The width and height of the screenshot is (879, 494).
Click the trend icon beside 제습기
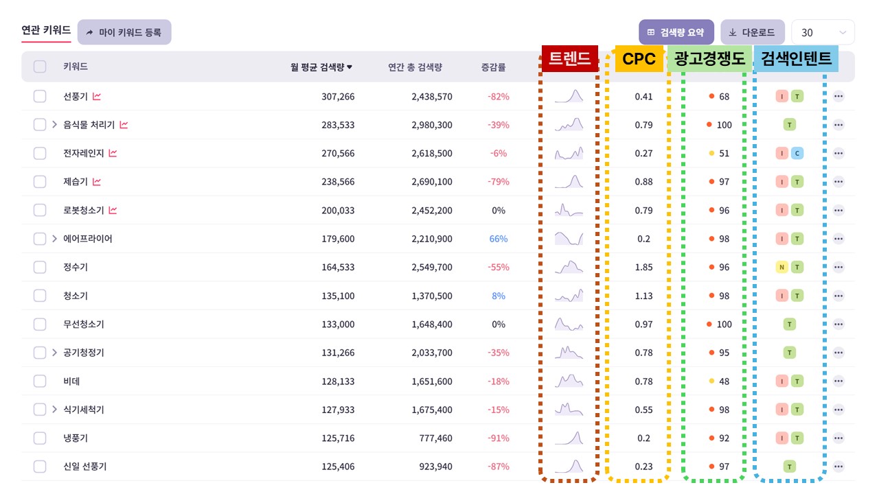tap(97, 182)
